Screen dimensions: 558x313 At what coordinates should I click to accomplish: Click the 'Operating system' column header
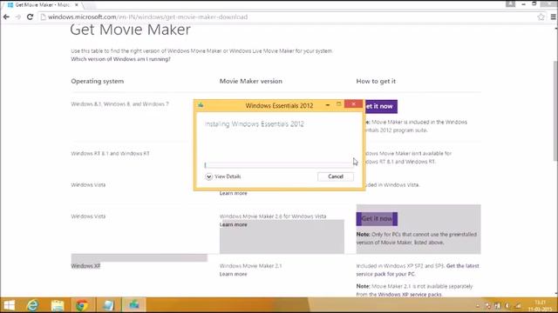click(x=97, y=81)
